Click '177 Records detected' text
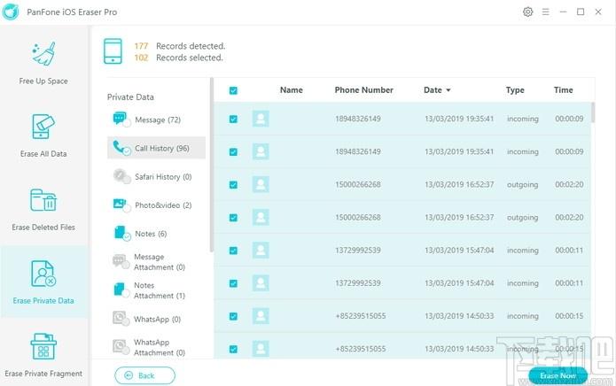This screenshot has height=386, width=616. coord(180,46)
